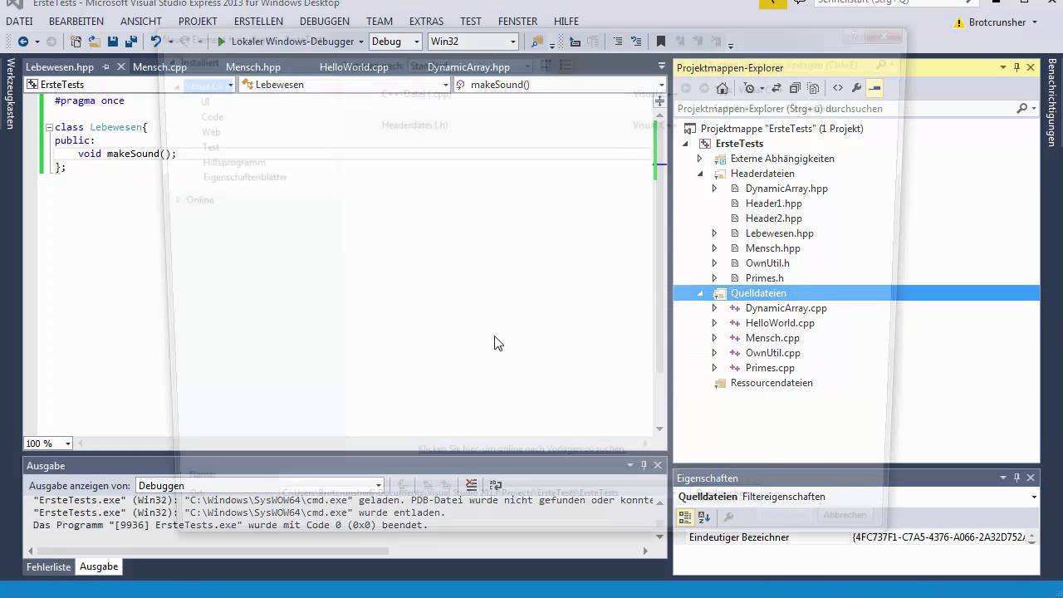The height and width of the screenshot is (598, 1063).
Task: Click the sync with active document icon
Action: [776, 88]
